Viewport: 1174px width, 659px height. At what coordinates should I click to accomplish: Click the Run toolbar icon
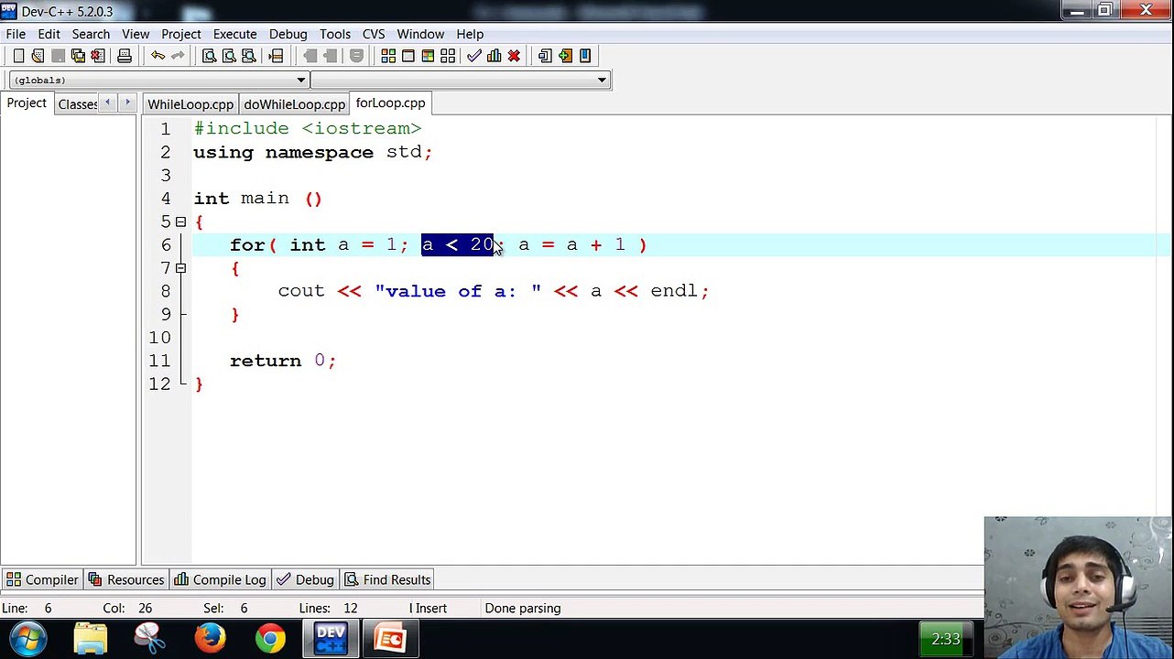click(x=408, y=56)
